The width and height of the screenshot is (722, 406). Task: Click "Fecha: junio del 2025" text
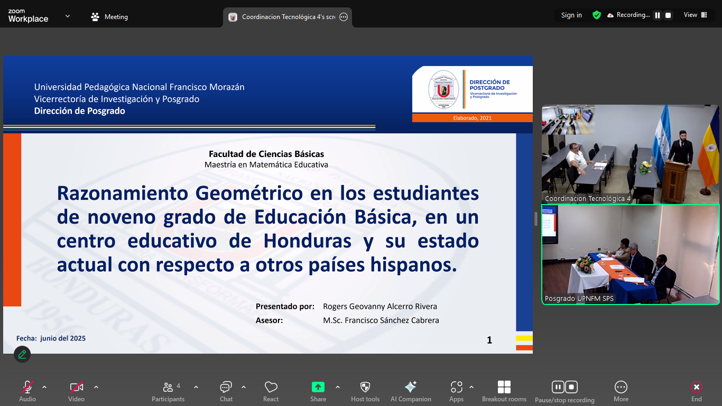coord(51,338)
